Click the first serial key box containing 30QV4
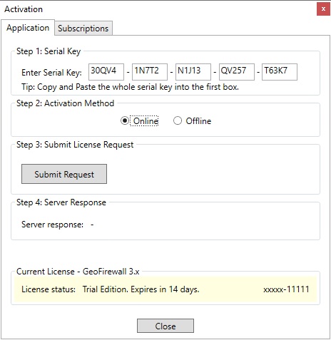The image size is (331, 340). pos(106,72)
